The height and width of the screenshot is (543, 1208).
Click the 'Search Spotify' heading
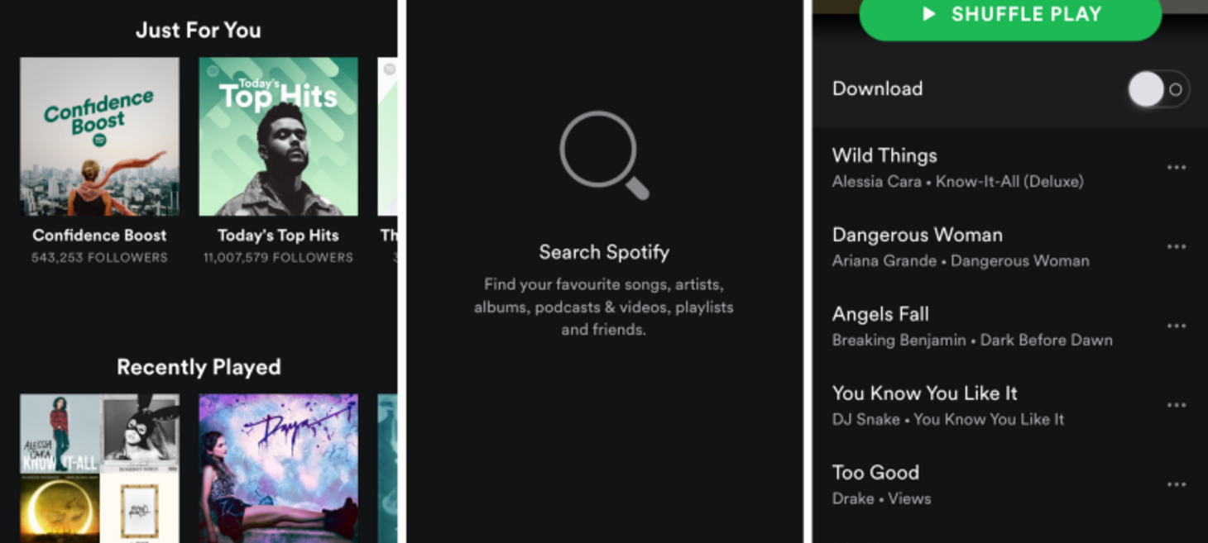point(604,252)
